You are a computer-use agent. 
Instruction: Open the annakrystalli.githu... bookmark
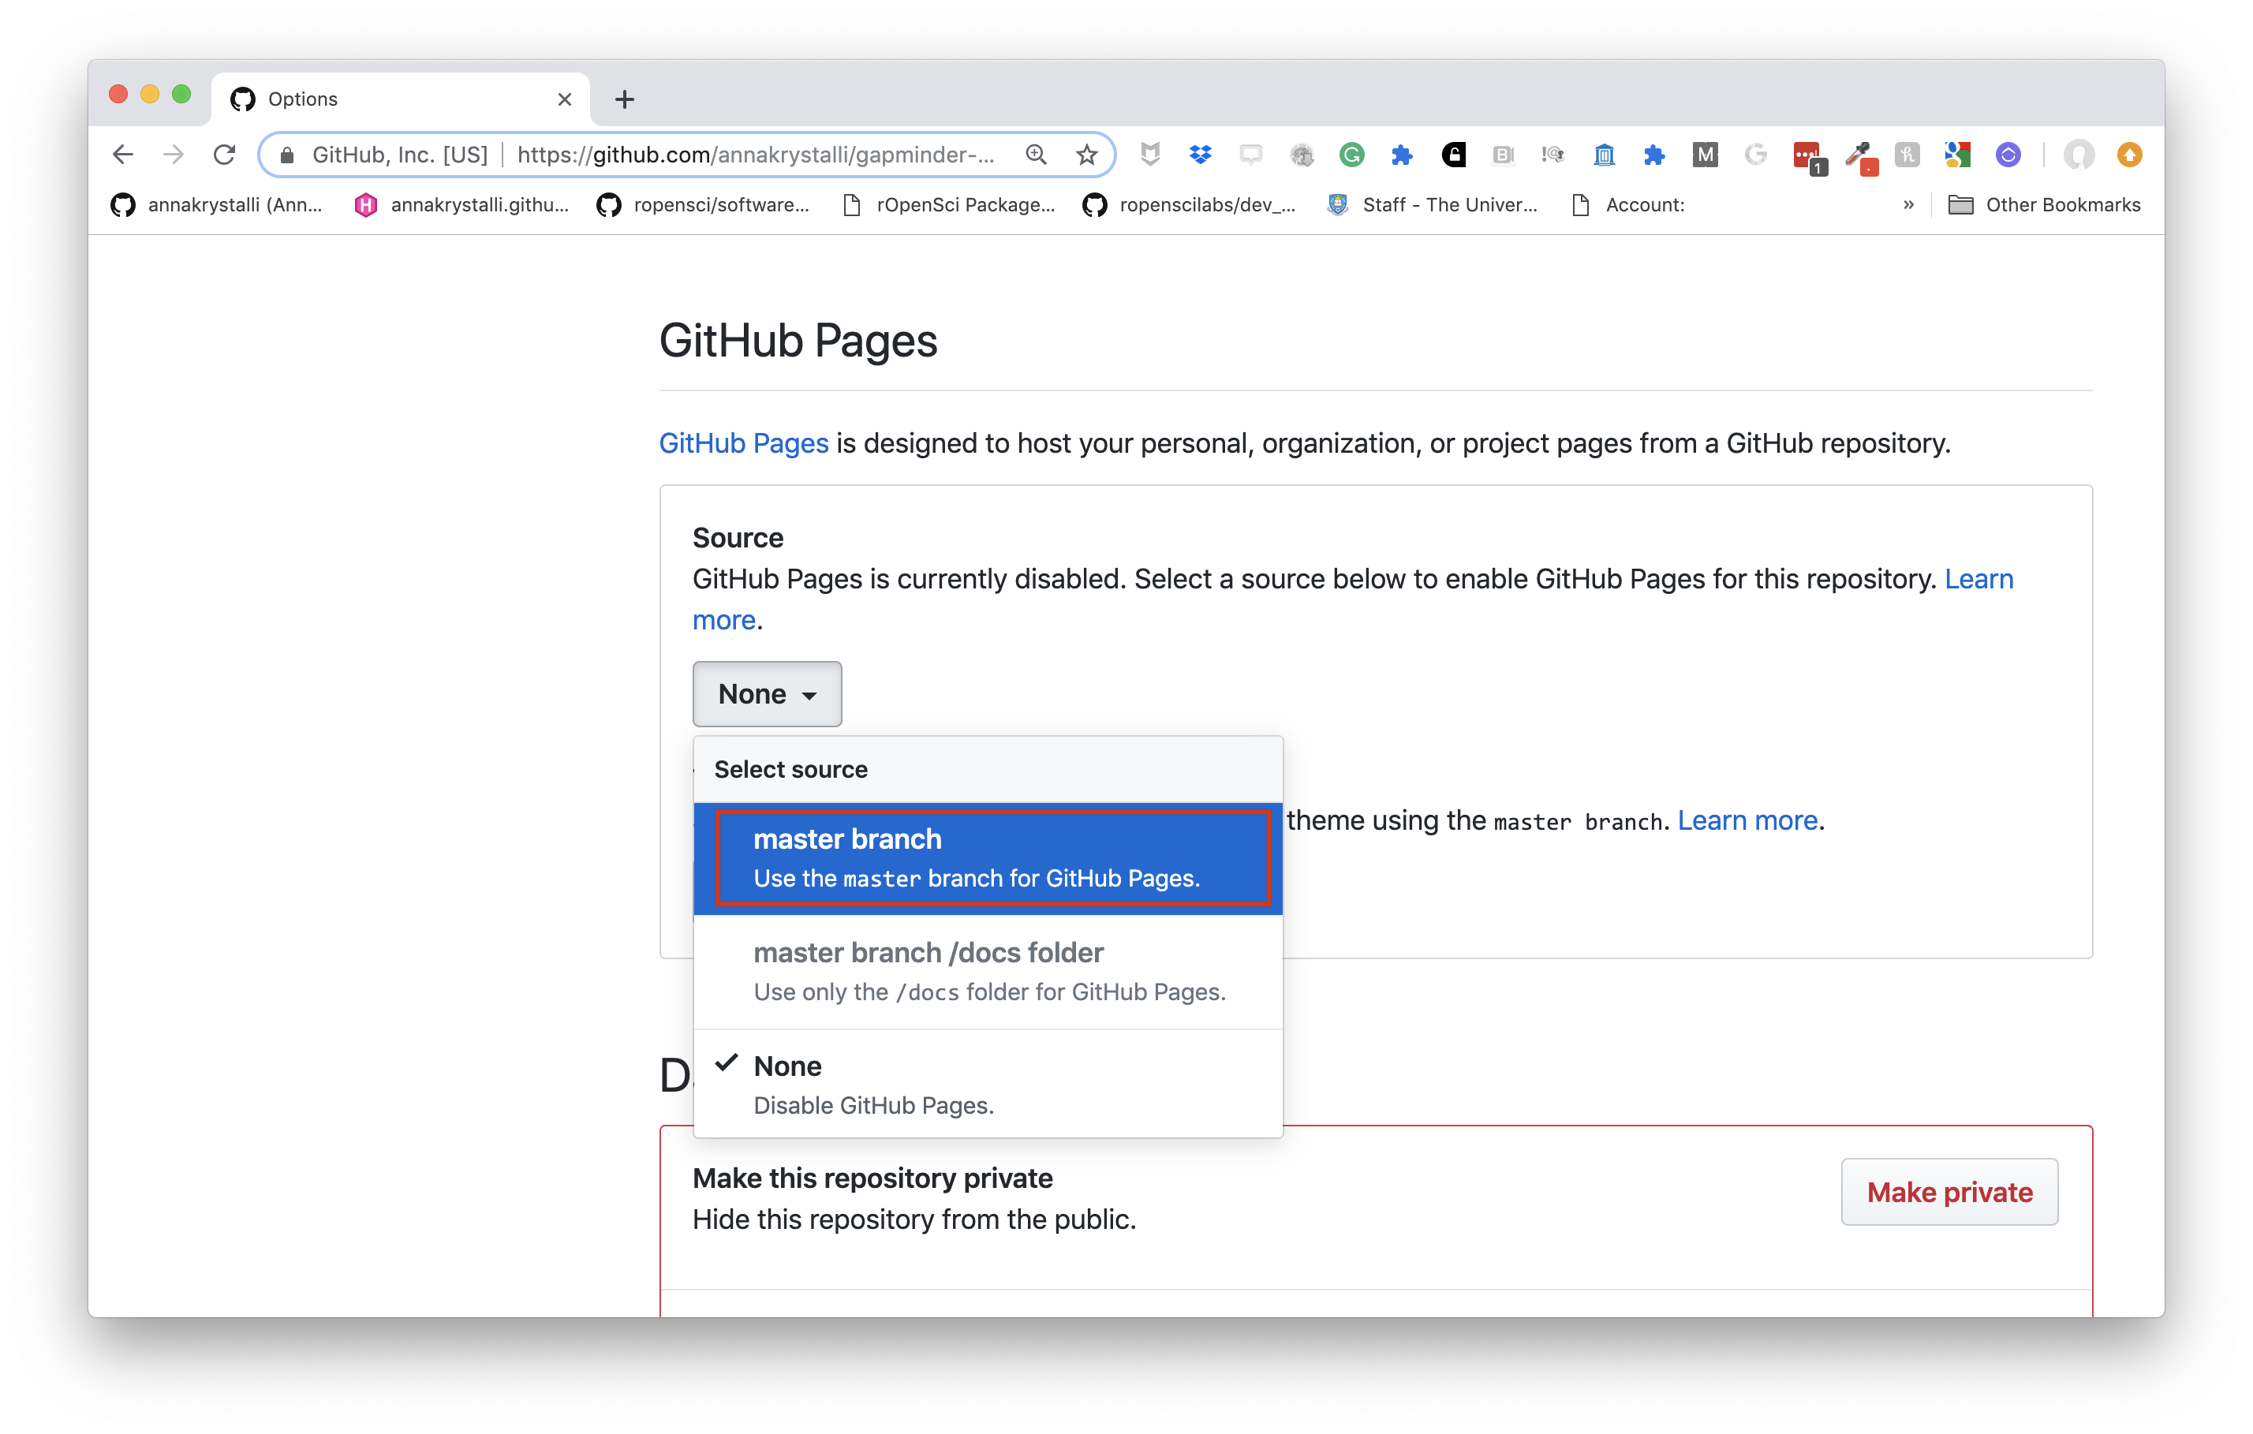coord(461,205)
